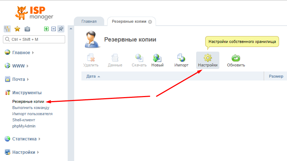The height and width of the screenshot is (161, 287).
Task: Click the WWW globe icon
Action: pos(7,66)
